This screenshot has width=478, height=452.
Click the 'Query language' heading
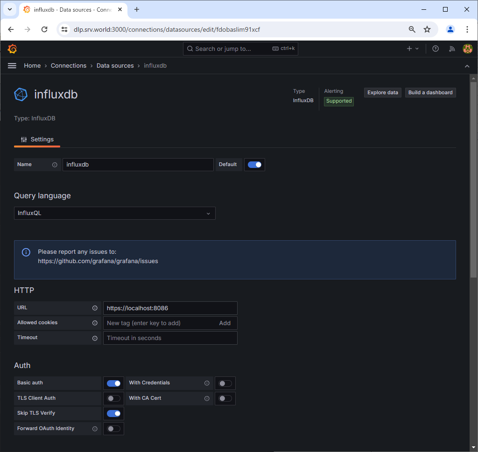[x=42, y=196]
